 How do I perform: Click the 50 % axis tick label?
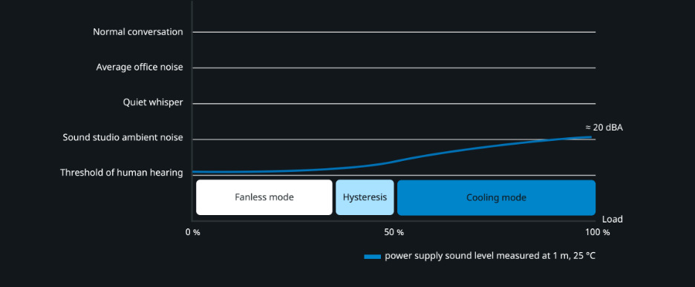point(394,232)
